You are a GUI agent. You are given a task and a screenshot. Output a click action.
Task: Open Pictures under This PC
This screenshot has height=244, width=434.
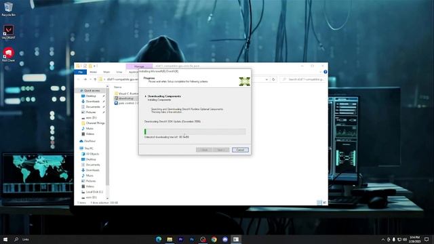pyautogui.click(x=91, y=181)
